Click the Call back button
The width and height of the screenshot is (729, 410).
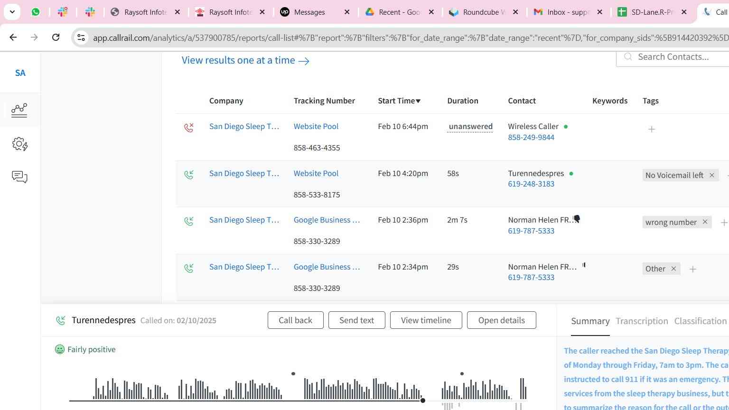point(295,320)
